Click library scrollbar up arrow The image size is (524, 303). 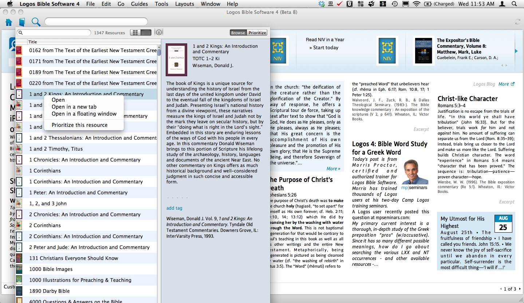point(159,47)
